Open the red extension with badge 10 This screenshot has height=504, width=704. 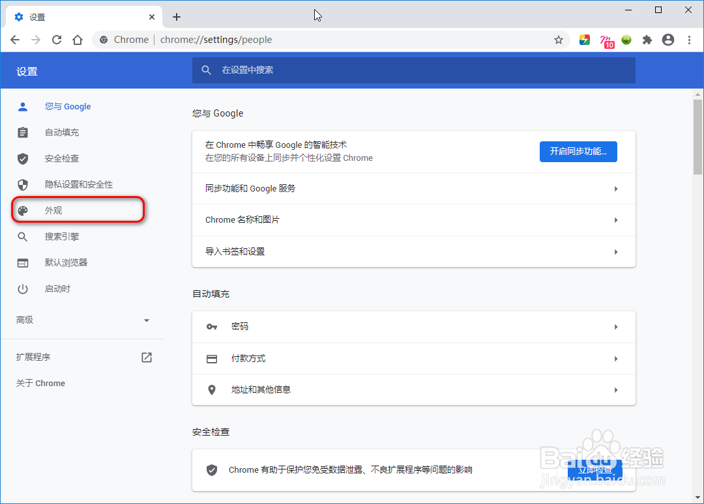607,41
